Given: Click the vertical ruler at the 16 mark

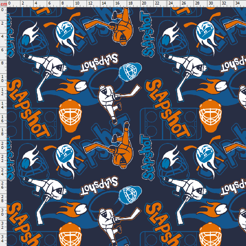Looking at the screenshot, I should click(x=2, y=118).
